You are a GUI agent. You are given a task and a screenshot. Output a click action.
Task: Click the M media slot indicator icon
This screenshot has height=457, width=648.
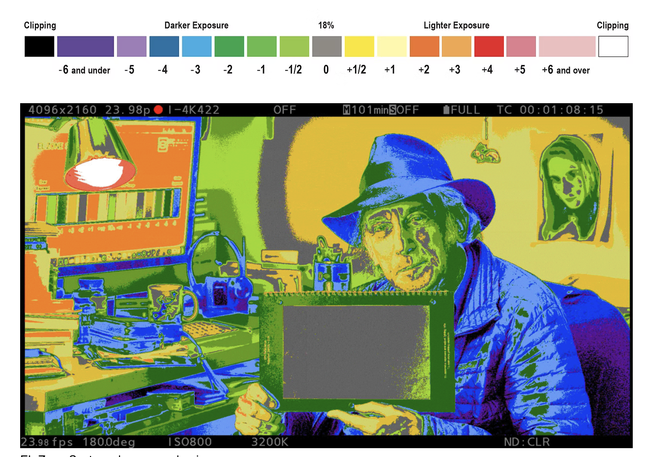346,110
